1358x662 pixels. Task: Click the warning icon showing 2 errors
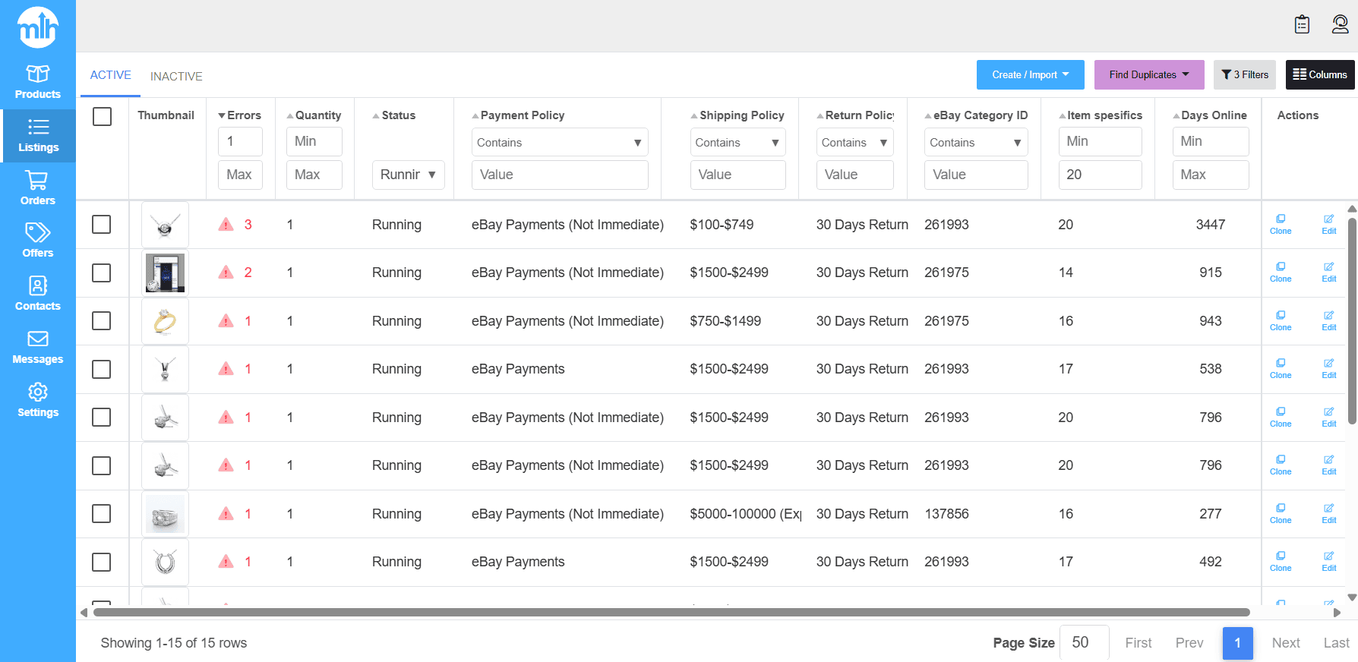tap(226, 272)
